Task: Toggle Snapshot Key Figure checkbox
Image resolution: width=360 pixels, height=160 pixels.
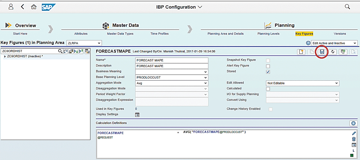Action: [268, 61]
